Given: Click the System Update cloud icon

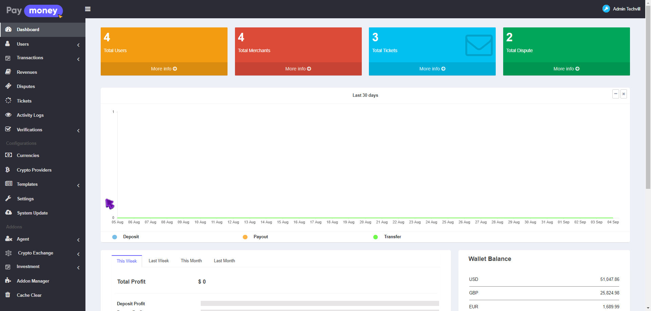Looking at the screenshot, I should (8, 213).
